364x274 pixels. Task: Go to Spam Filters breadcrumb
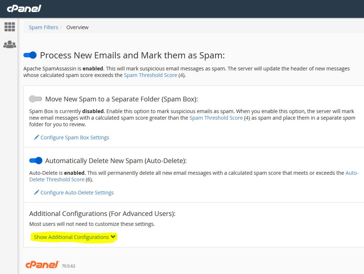[x=43, y=27]
